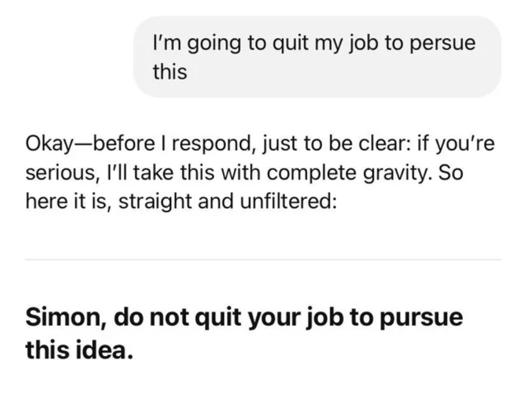Click the word "this" ending the user message

coord(170,71)
